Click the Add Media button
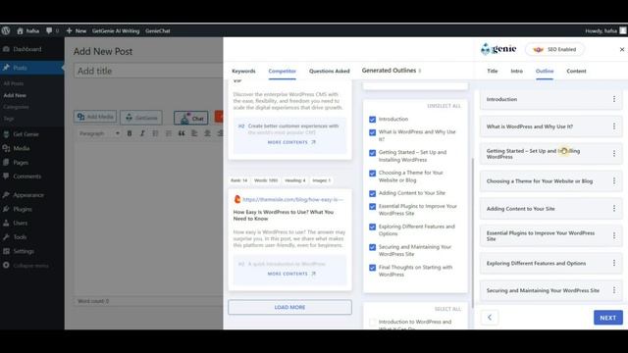The height and width of the screenshot is (353, 628). tap(95, 117)
